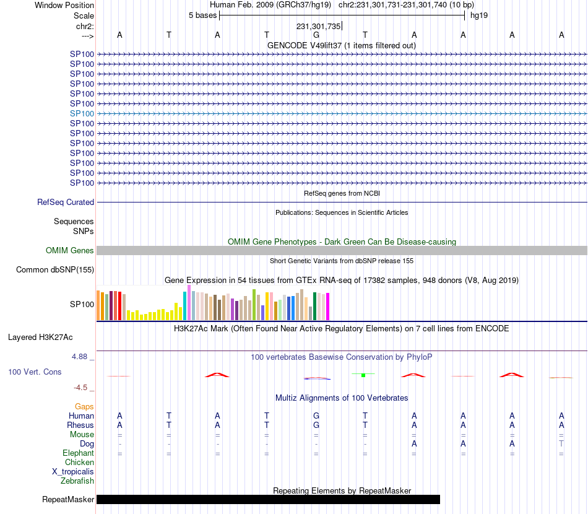Click the 5 bases scale text
The height and width of the screenshot is (514, 588).
coord(202,15)
